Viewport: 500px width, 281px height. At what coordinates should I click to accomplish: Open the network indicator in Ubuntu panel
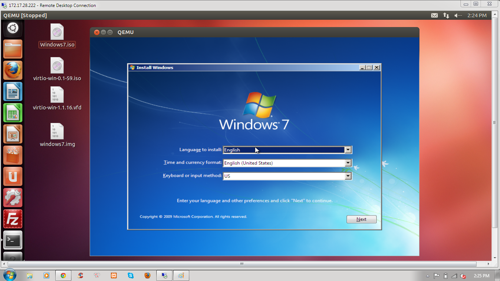point(446,15)
